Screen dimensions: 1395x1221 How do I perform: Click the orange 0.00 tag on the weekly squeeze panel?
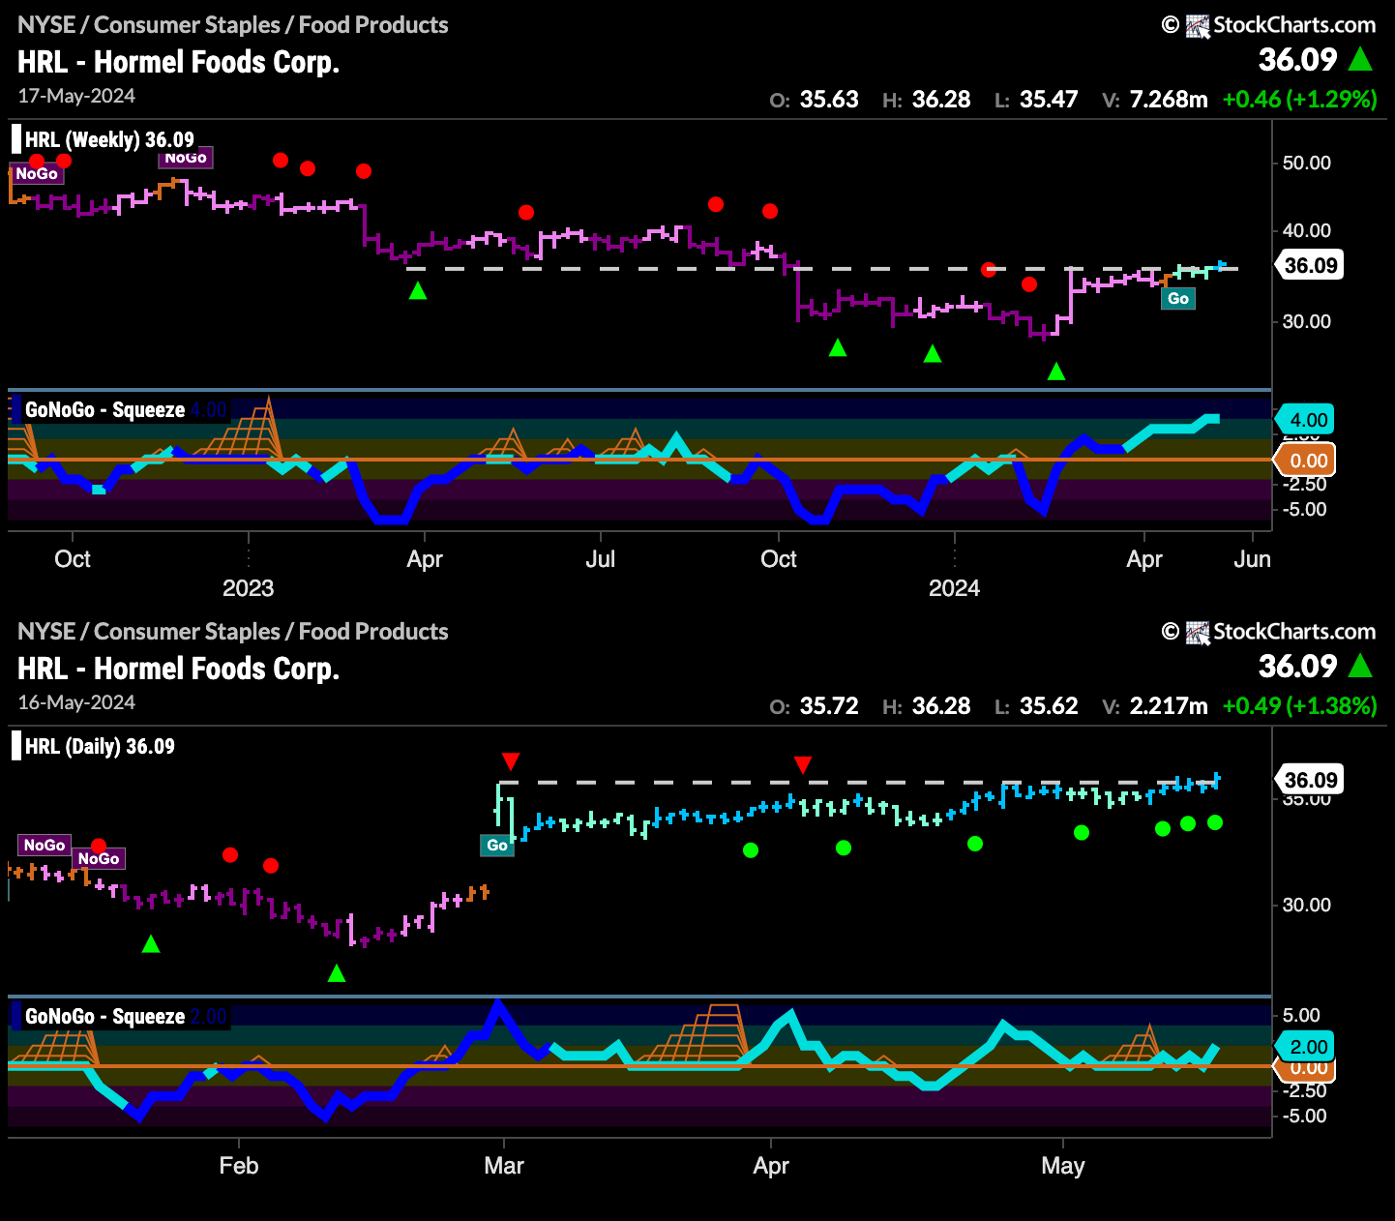coord(1306,461)
